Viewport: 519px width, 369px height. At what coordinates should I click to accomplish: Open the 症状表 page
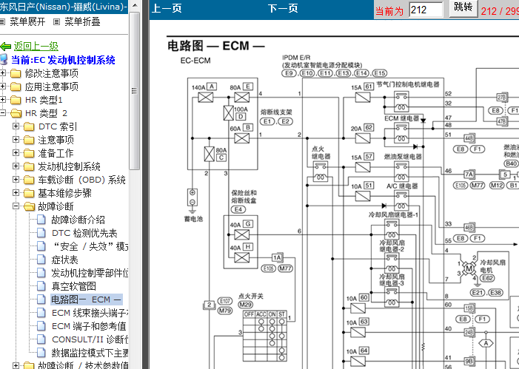click(64, 260)
